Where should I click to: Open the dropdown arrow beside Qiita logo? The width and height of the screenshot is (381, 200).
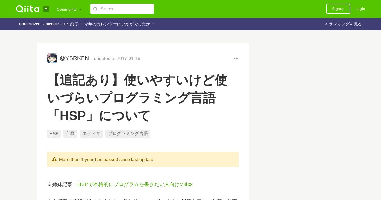coord(46,9)
